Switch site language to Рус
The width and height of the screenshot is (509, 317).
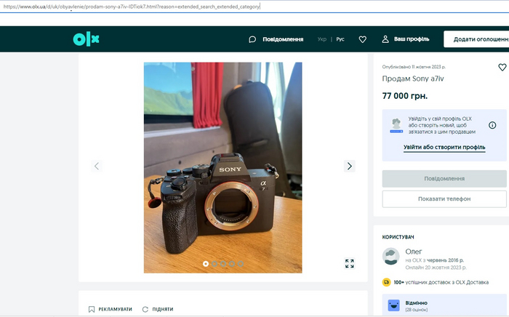340,39
